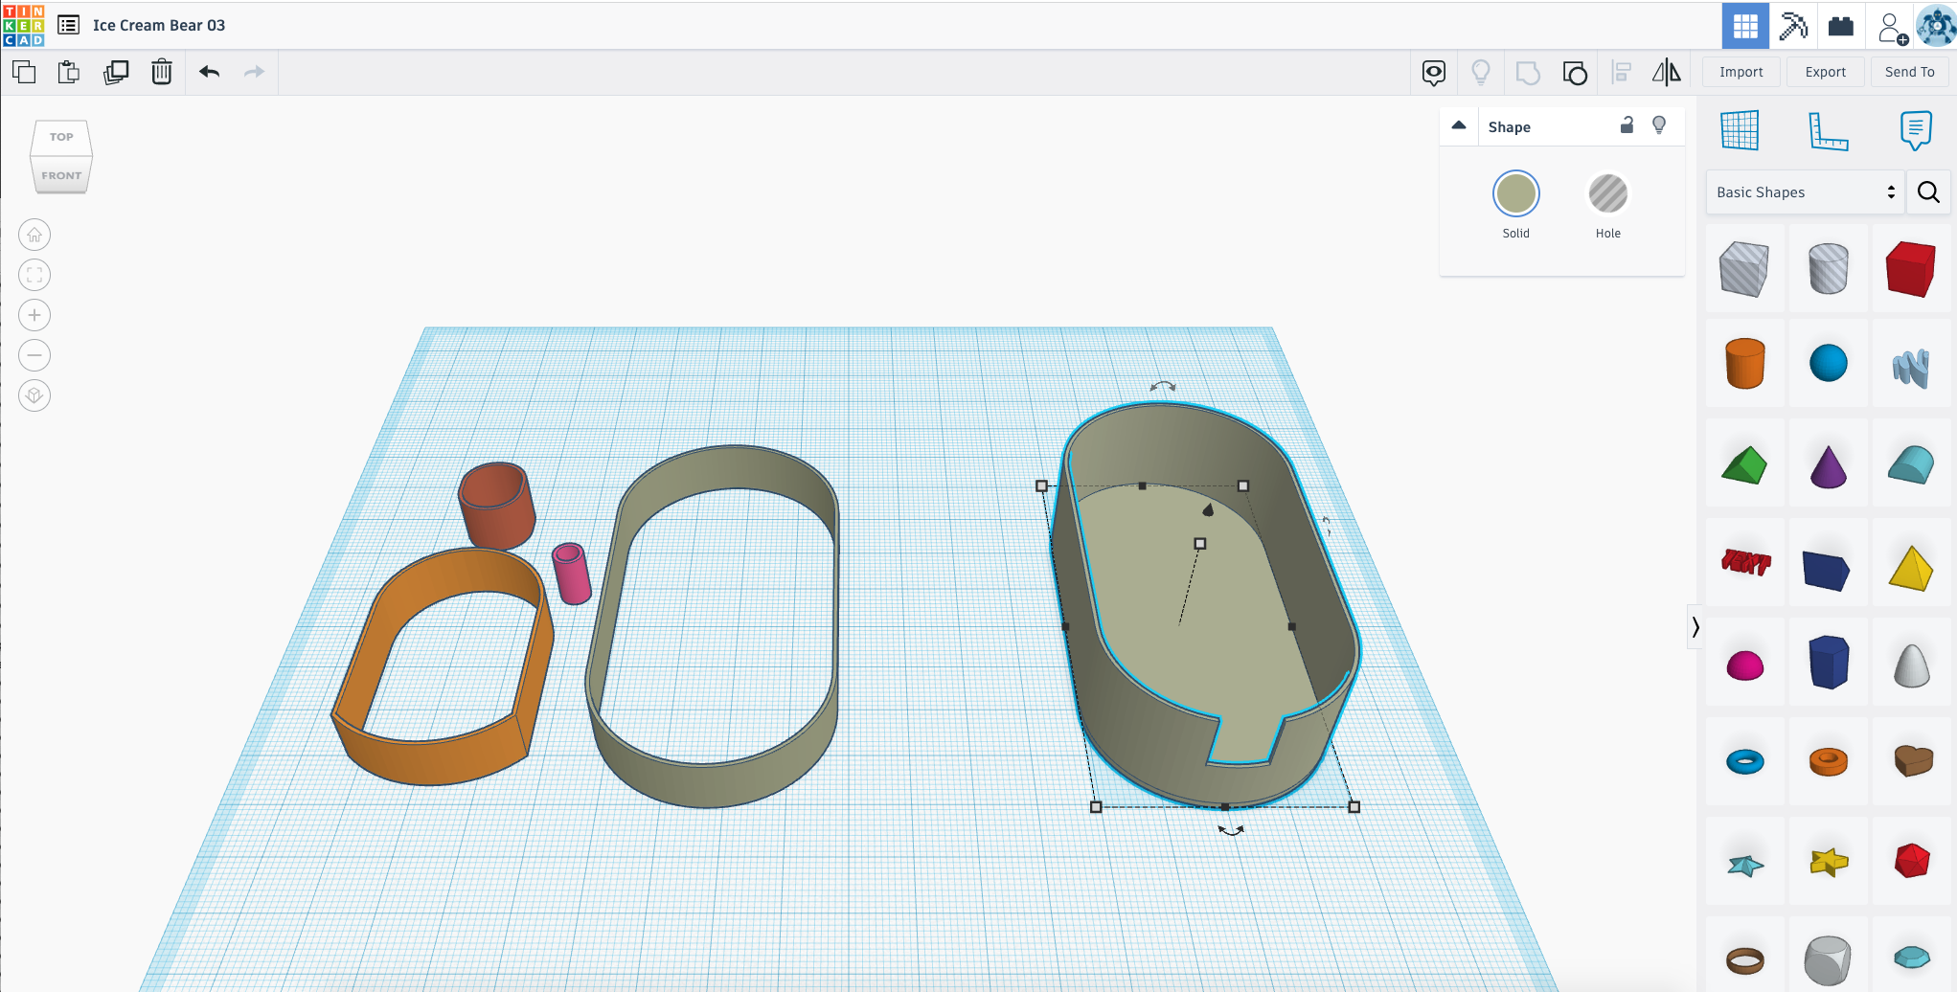Pick the navy Polygon shape
This screenshot has height=992, width=1957.
point(1828,662)
